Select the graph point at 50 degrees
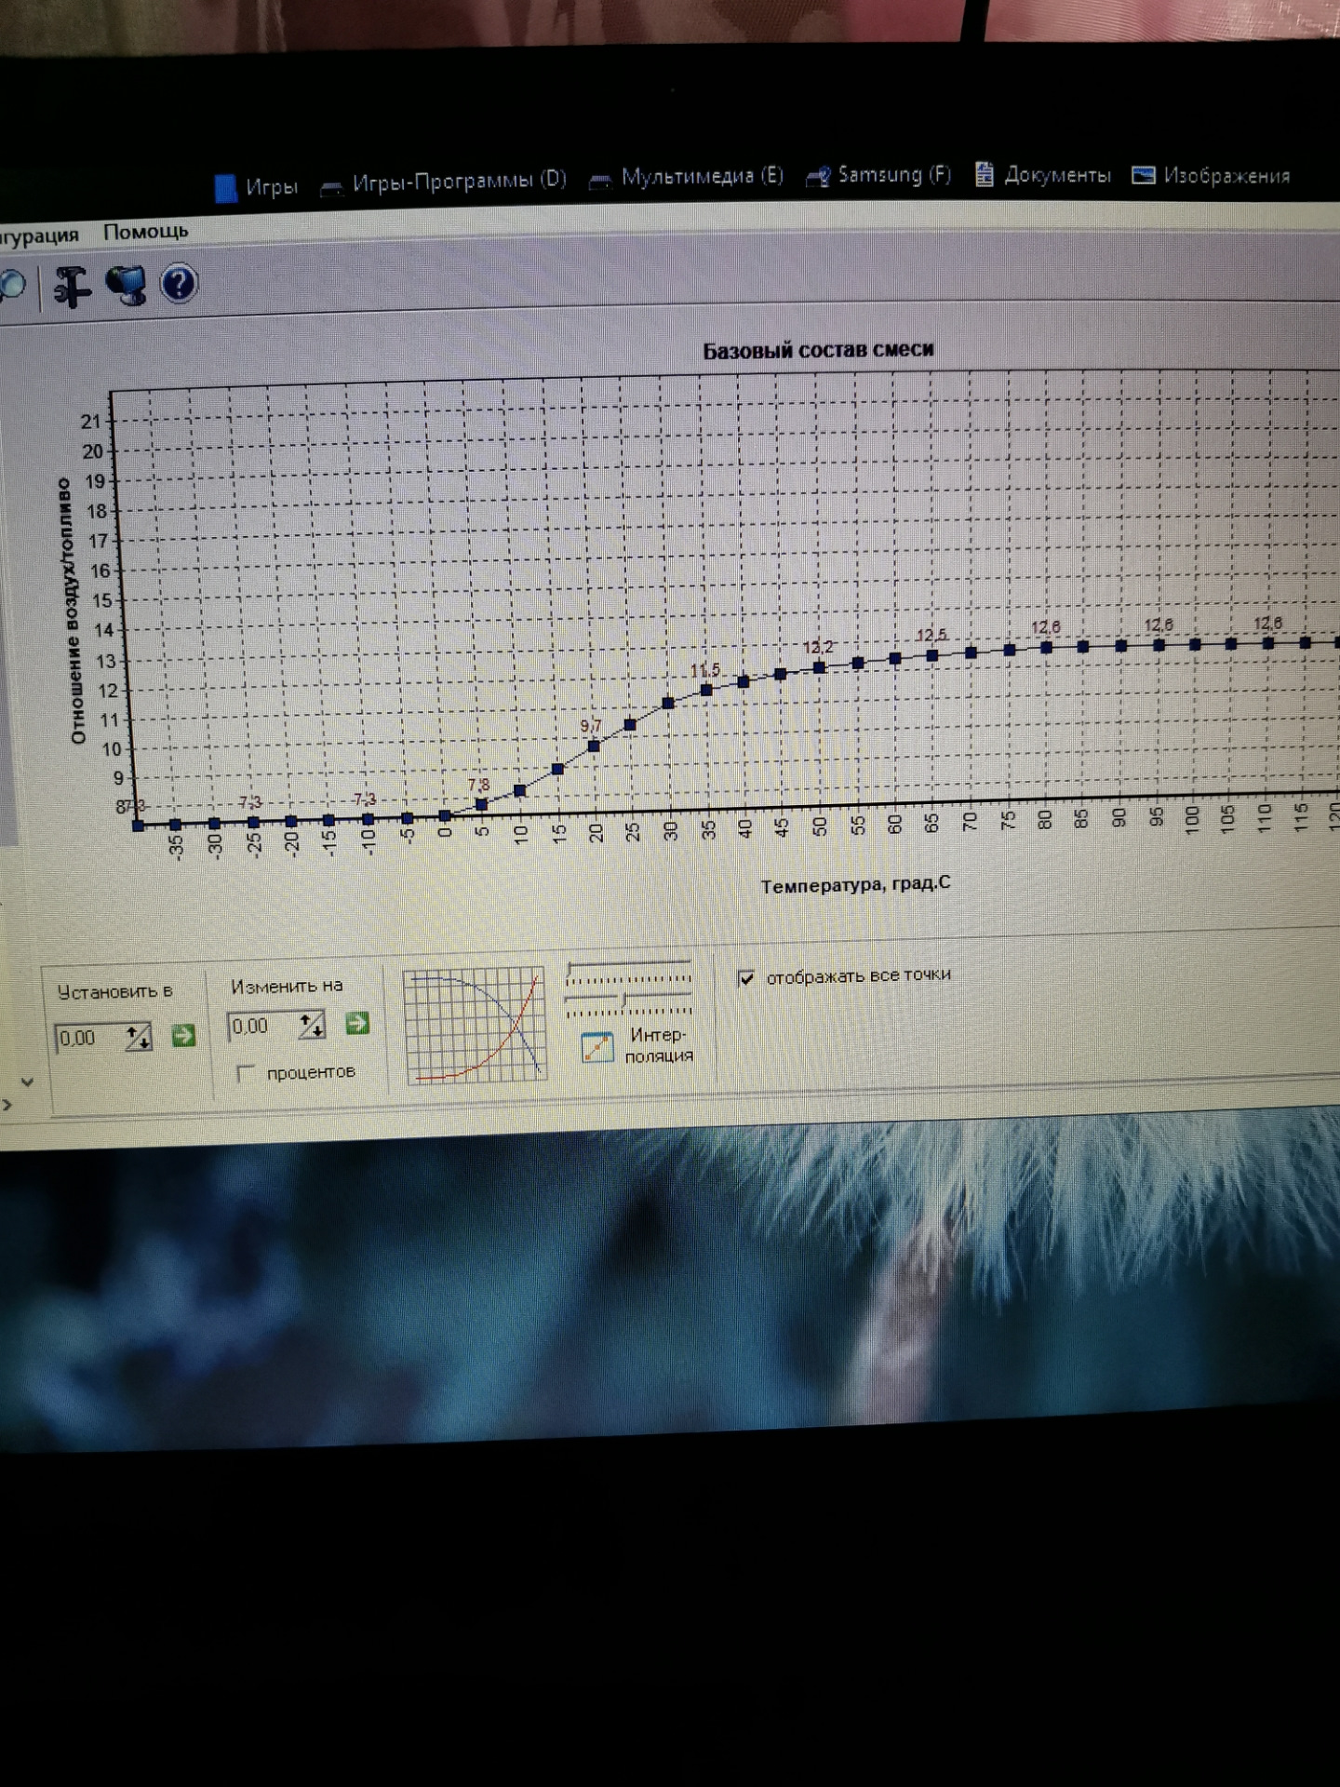The width and height of the screenshot is (1340, 1787). point(819,667)
